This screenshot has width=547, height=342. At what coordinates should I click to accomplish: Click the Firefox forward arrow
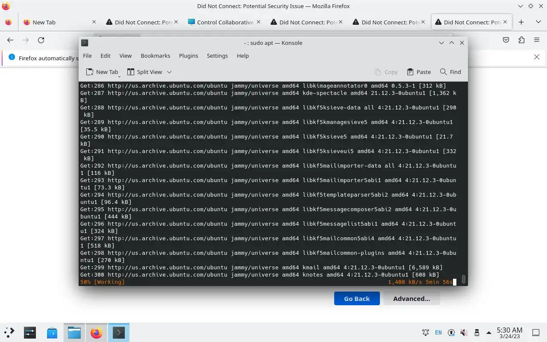[26, 40]
